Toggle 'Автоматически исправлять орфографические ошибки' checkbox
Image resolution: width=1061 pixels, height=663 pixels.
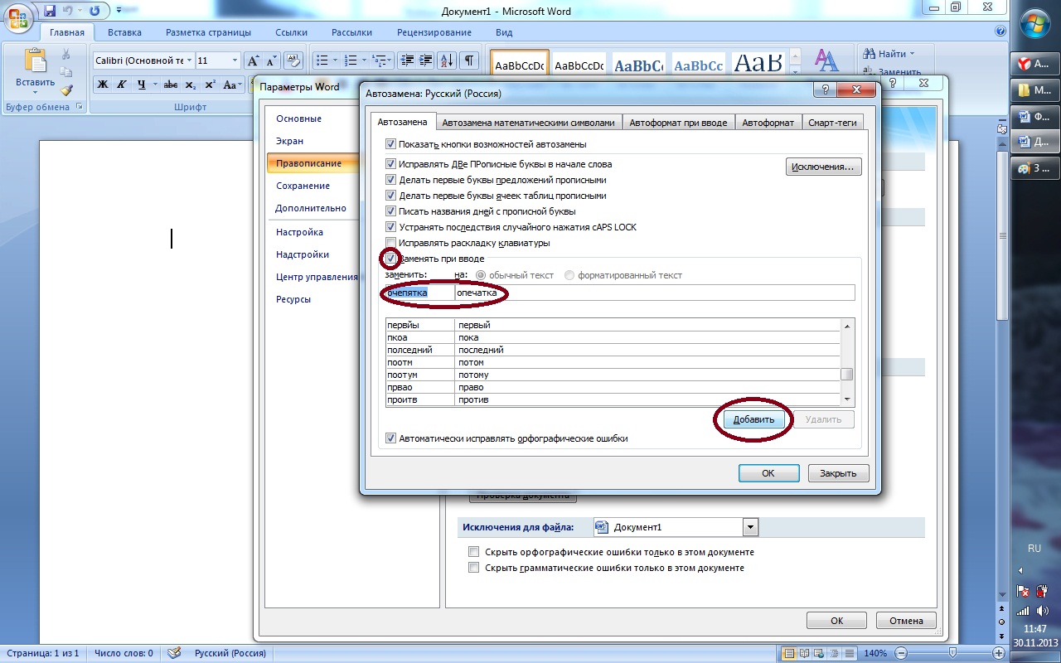pyautogui.click(x=391, y=438)
